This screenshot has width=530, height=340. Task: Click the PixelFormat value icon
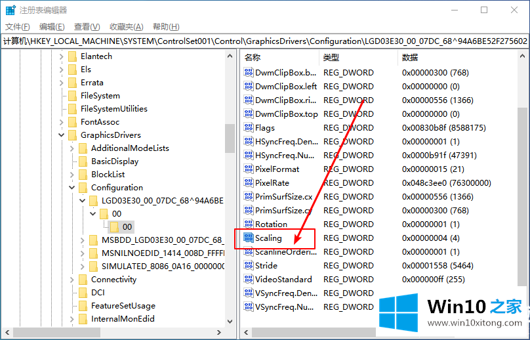point(249,169)
